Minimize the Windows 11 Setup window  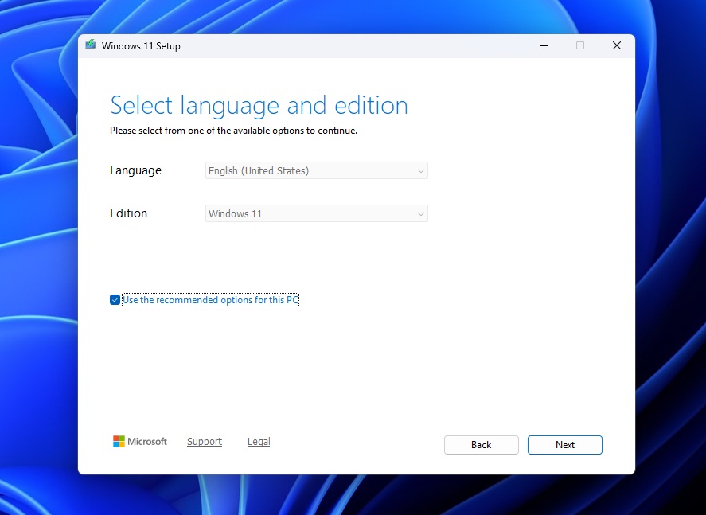click(544, 45)
